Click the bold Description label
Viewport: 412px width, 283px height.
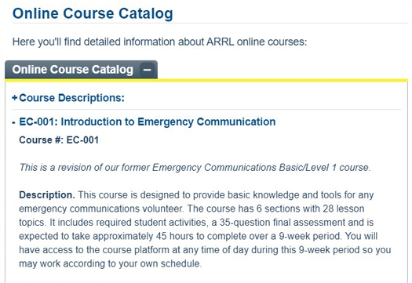point(47,195)
